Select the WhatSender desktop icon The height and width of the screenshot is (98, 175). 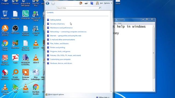click(25, 15)
